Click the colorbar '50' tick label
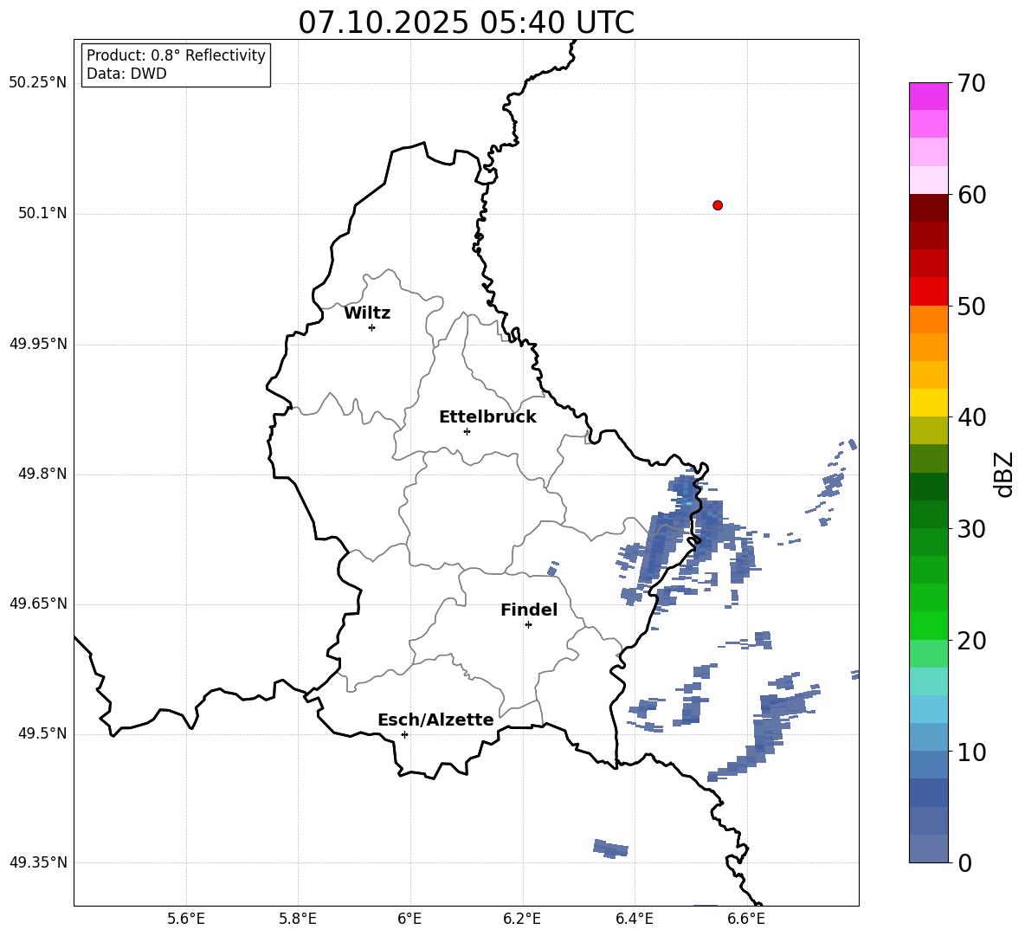The width and height of the screenshot is (1025, 936). pyautogui.click(x=971, y=306)
